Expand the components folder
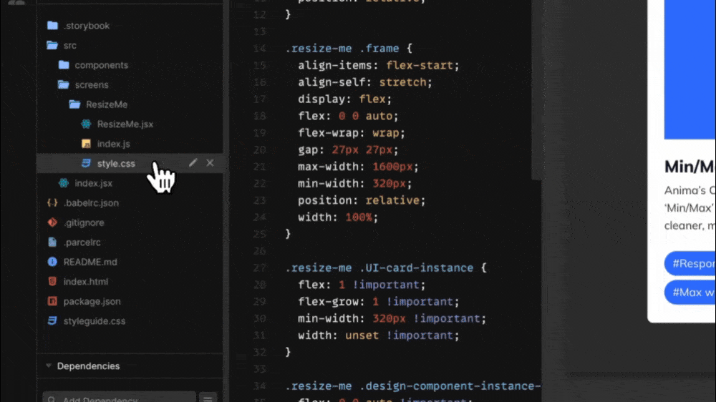 (x=101, y=65)
